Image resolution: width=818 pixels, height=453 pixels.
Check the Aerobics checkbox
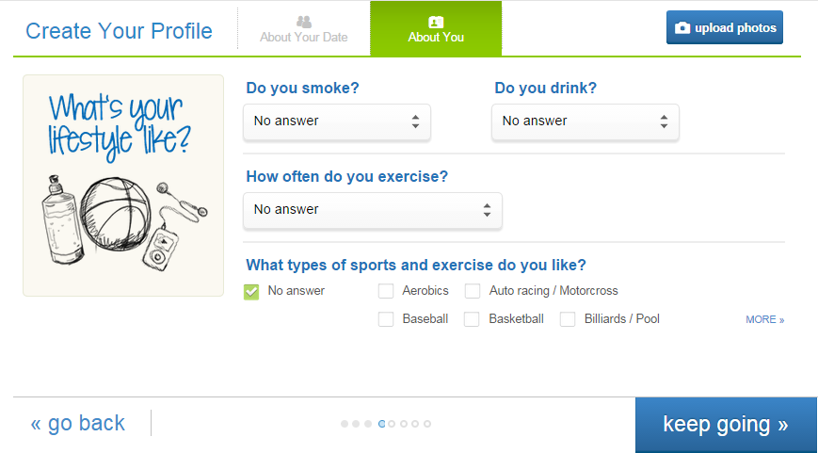[x=386, y=291]
